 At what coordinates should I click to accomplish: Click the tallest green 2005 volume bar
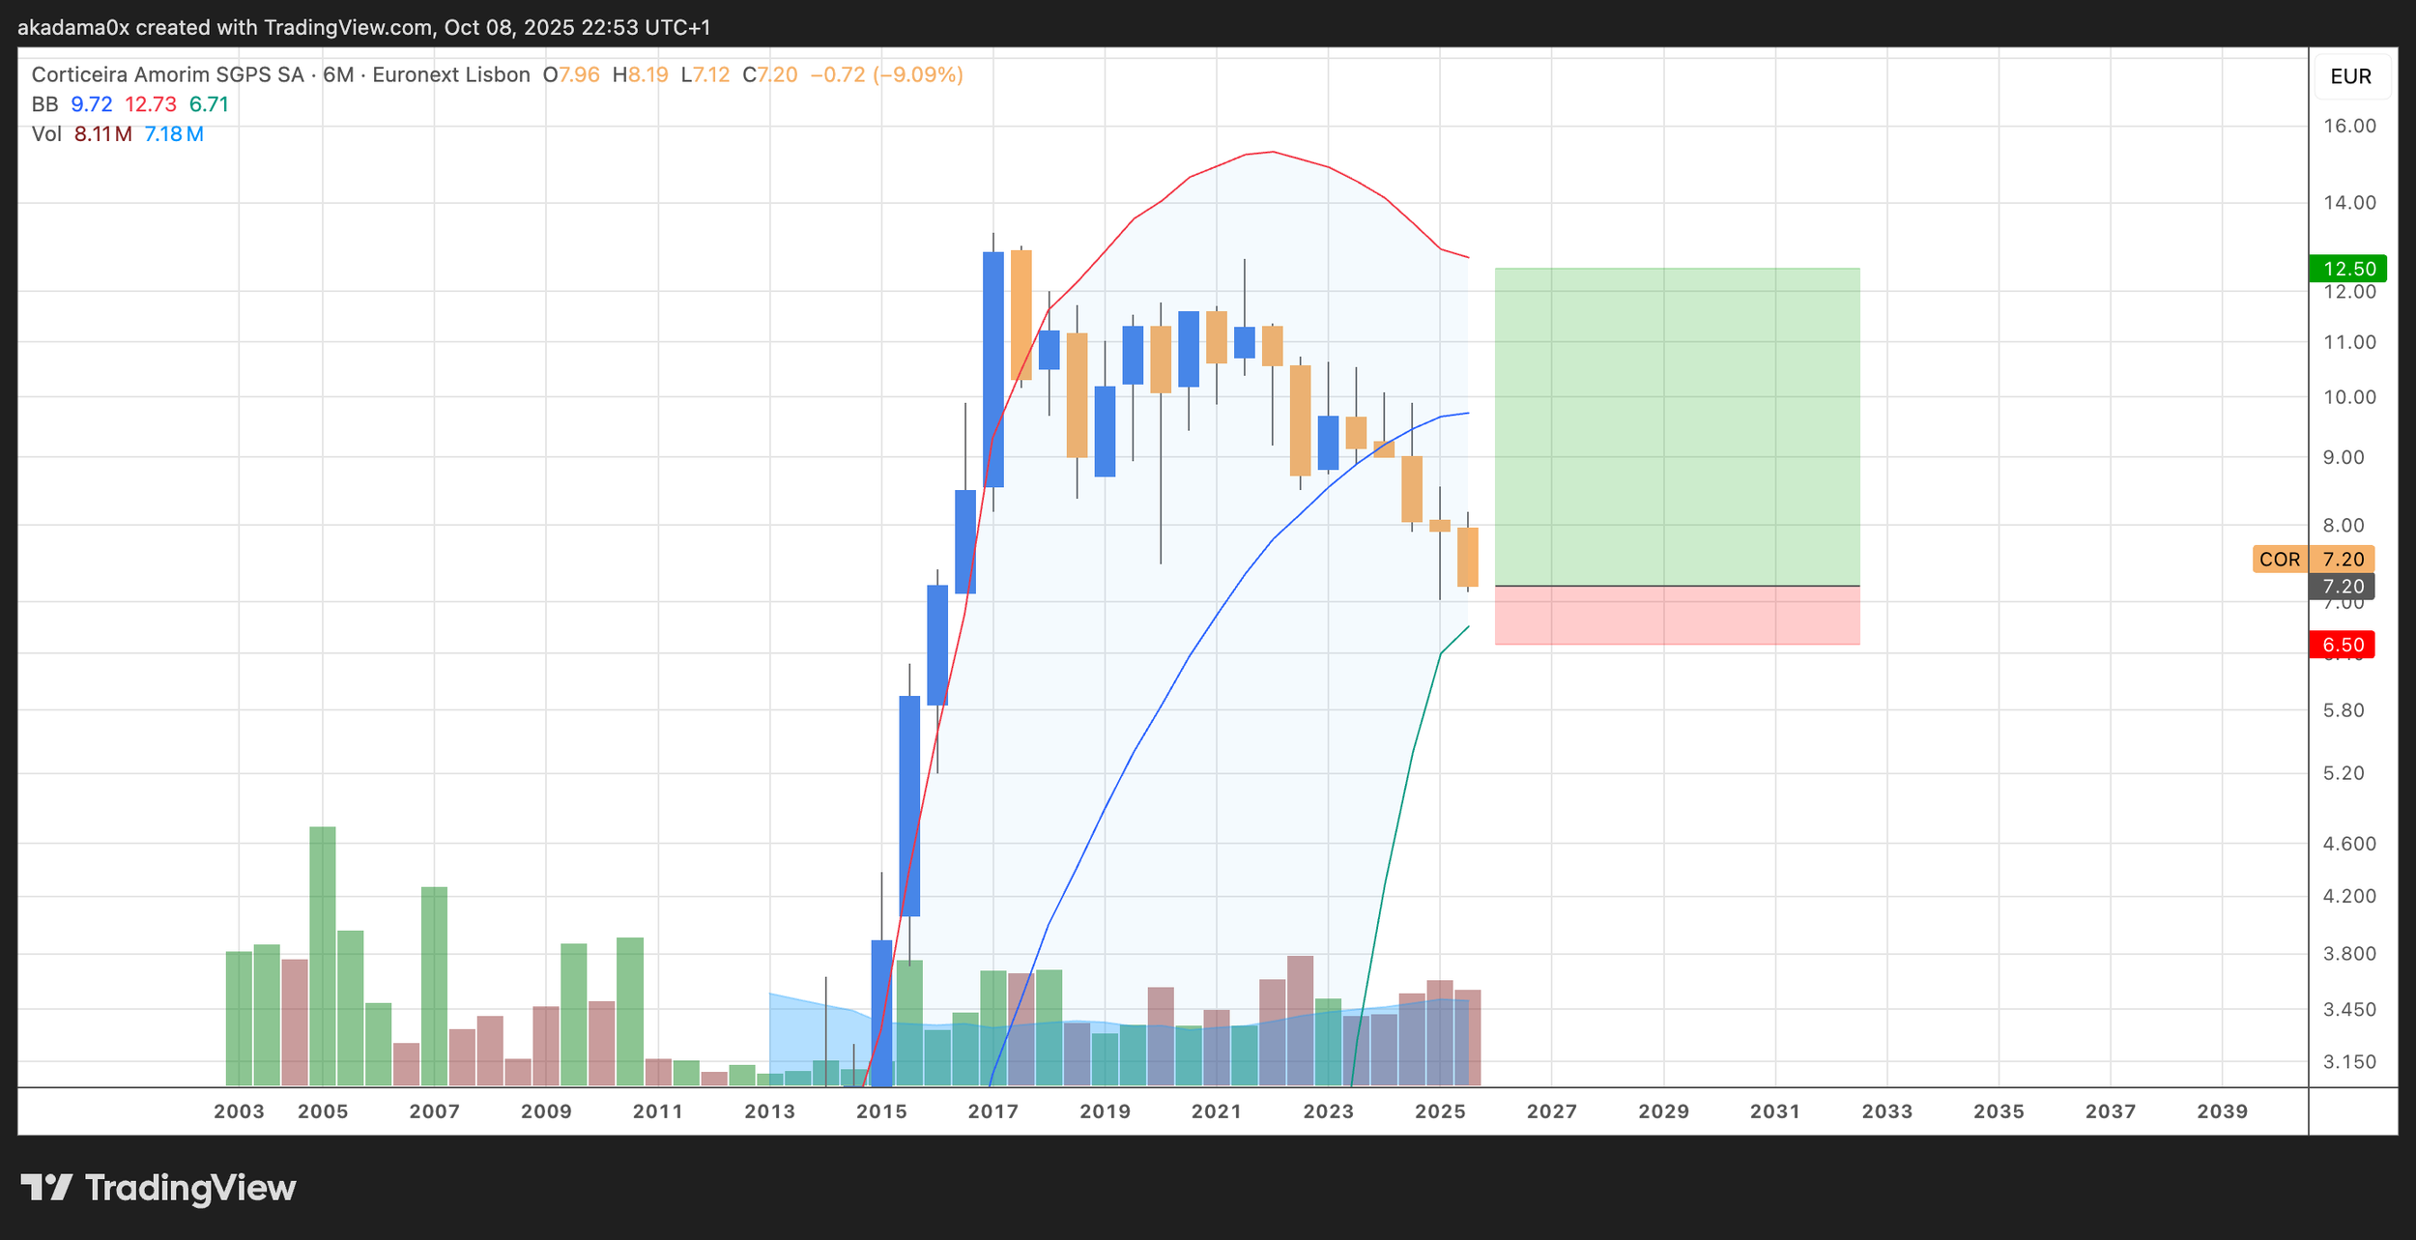(x=323, y=955)
